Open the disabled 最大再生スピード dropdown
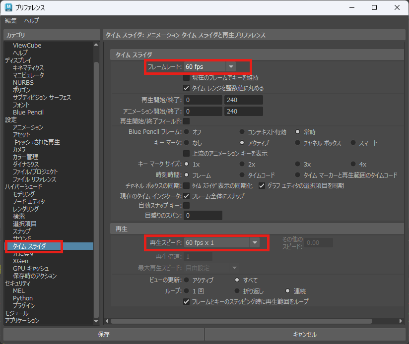This screenshot has height=344, width=409. (x=211, y=268)
